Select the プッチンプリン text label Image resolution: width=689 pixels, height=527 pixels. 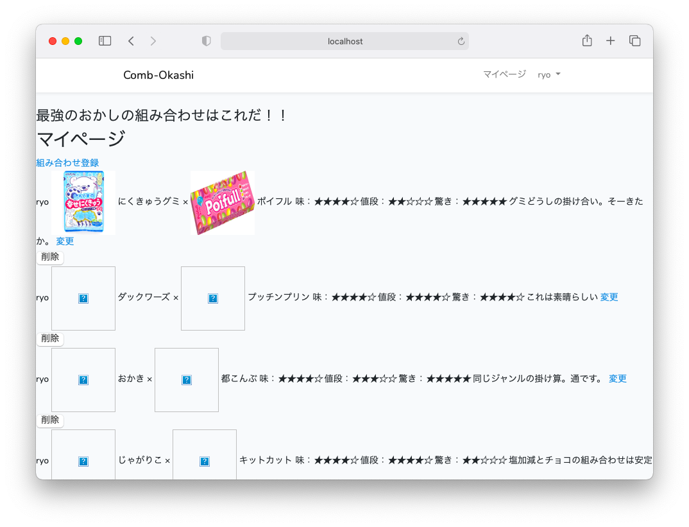tap(278, 297)
